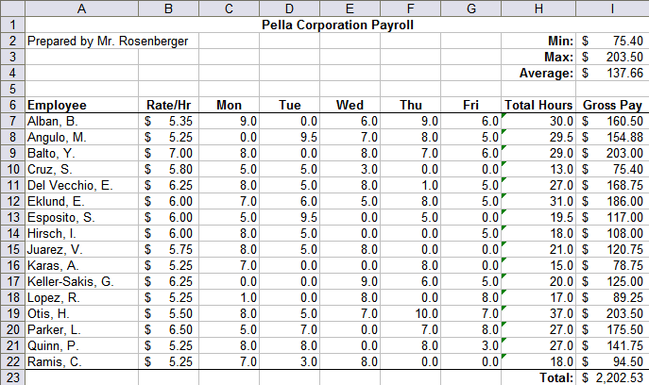Click column I header

point(612,8)
